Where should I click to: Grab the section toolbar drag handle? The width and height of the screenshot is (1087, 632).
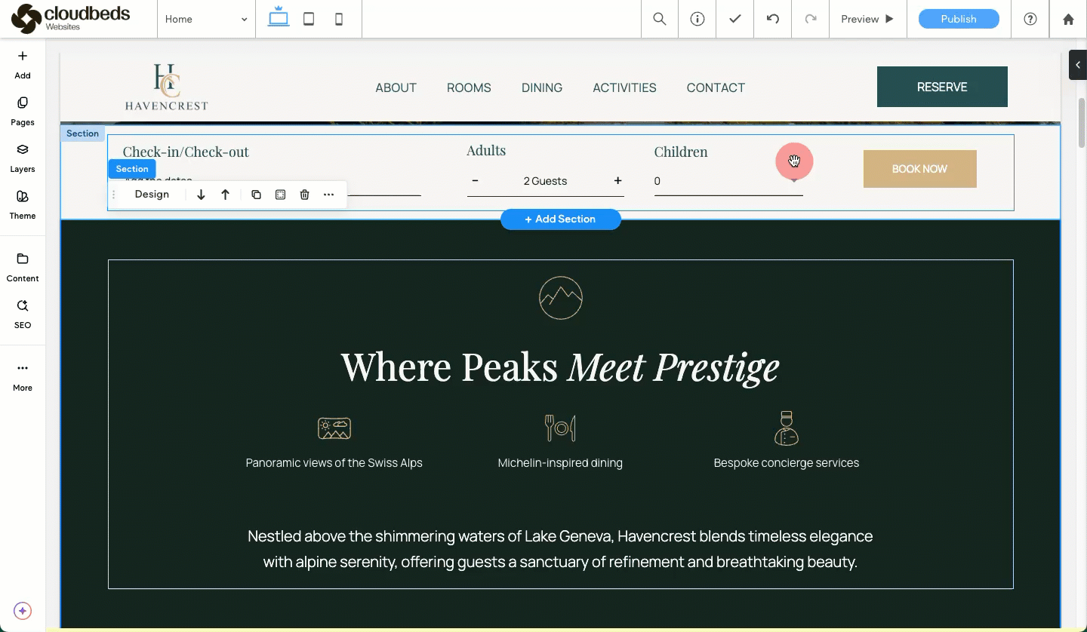point(114,195)
